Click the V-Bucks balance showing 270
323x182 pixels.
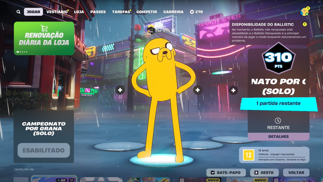196,12
